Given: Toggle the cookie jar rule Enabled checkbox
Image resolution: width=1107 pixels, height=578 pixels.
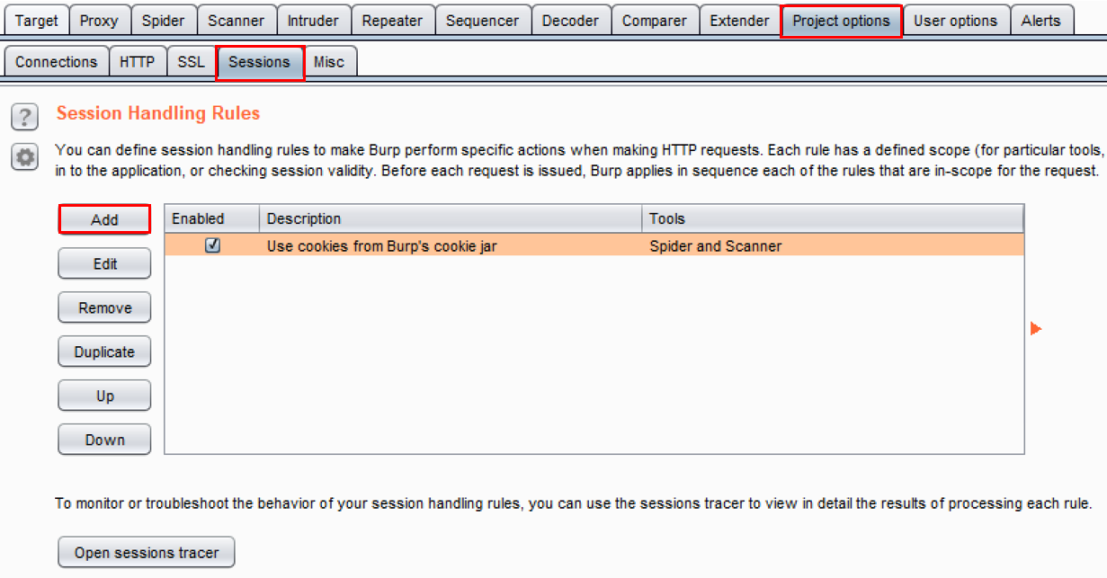Looking at the screenshot, I should (x=212, y=245).
